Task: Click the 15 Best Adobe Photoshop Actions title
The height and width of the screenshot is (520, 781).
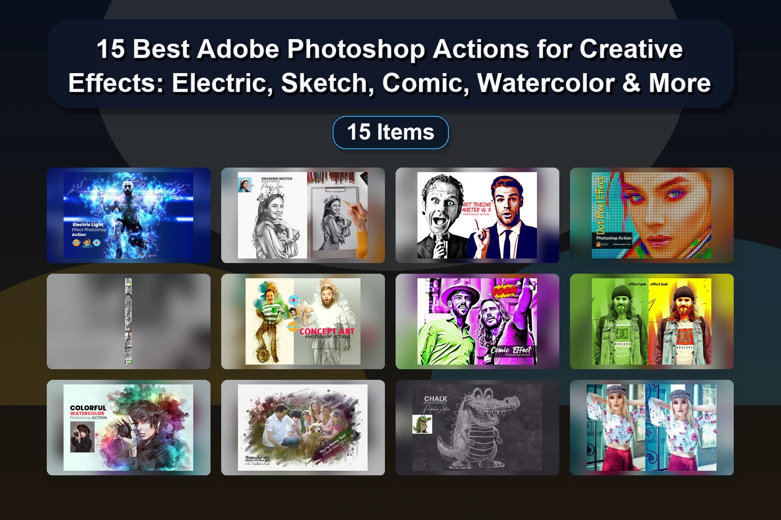Action: [x=390, y=66]
